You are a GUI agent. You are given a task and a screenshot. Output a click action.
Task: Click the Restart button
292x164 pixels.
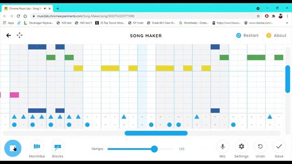pos(247,36)
